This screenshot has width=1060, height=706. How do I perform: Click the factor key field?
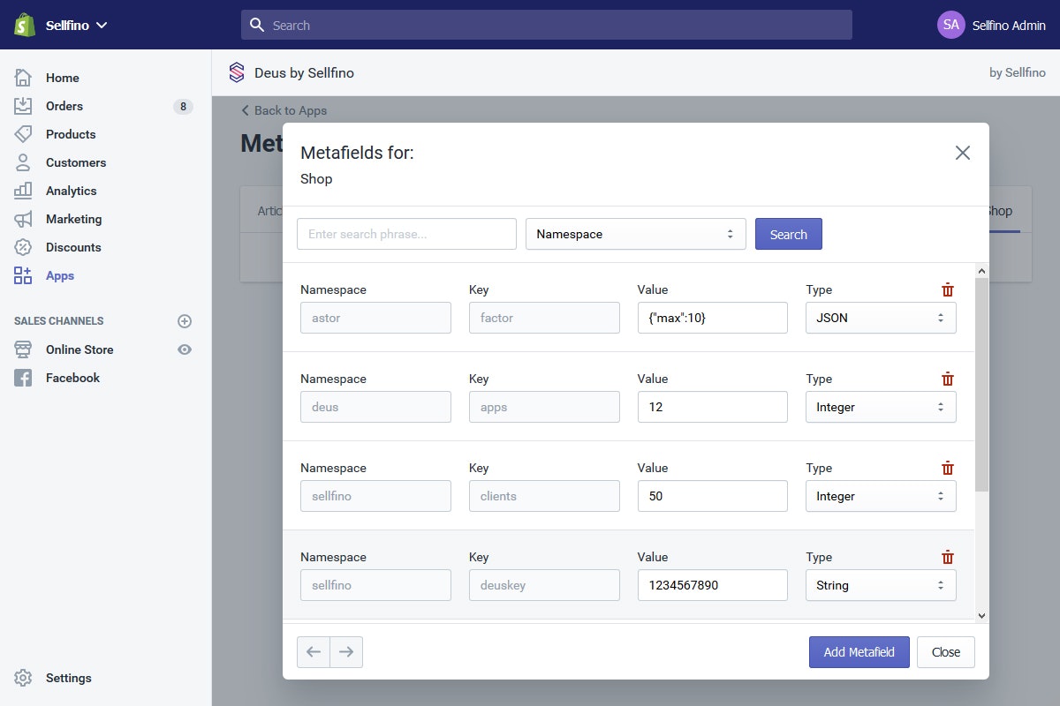coord(544,318)
